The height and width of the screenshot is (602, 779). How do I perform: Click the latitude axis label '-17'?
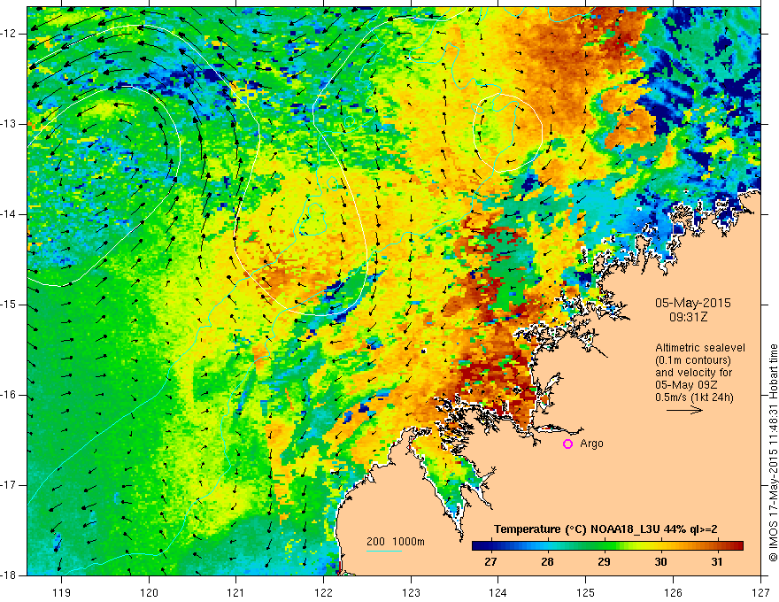click(x=9, y=485)
